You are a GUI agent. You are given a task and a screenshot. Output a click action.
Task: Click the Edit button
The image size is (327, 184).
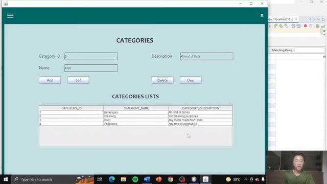(78, 80)
